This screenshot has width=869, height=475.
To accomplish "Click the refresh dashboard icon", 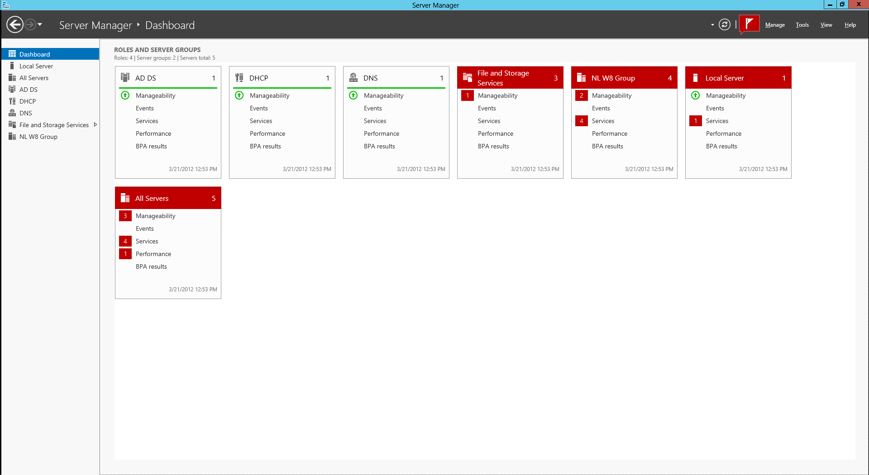I will [725, 25].
